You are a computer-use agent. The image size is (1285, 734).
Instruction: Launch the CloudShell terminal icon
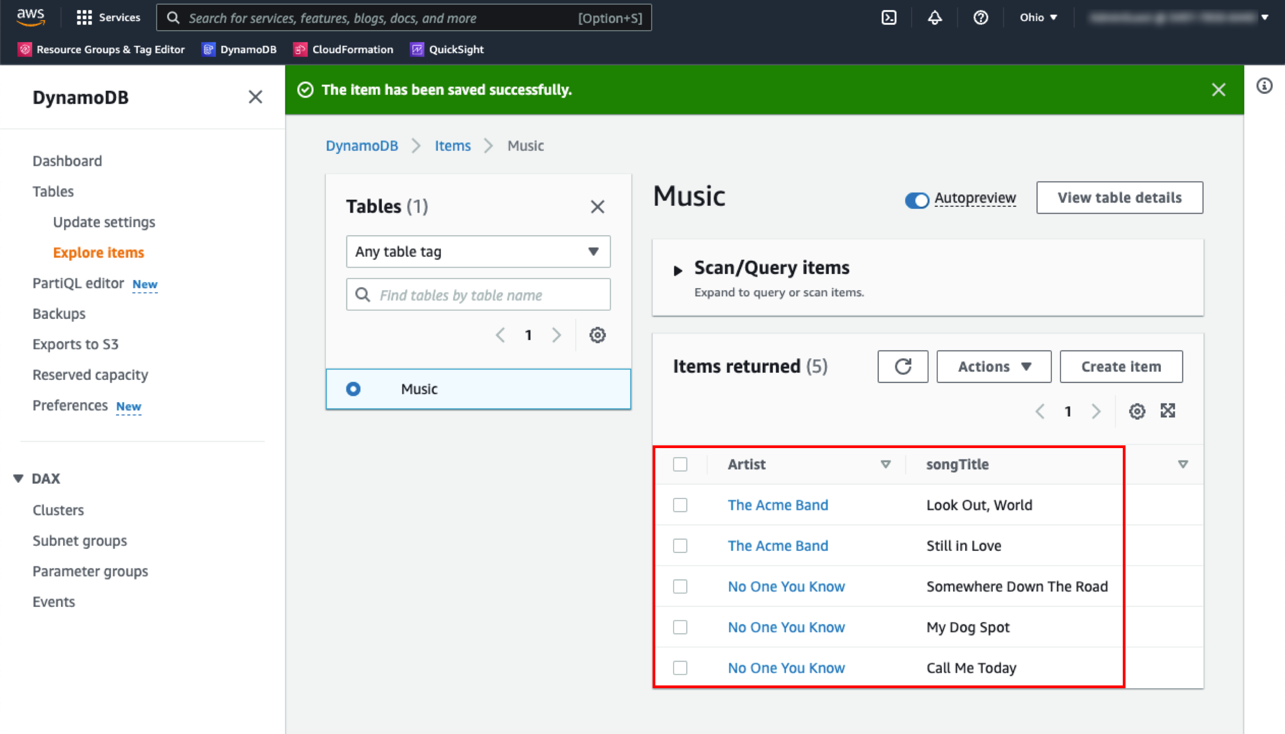click(x=889, y=18)
